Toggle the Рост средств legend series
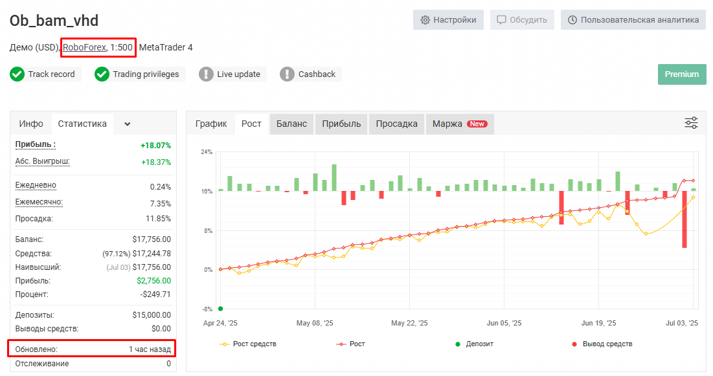This screenshot has height=376, width=713. [x=248, y=344]
